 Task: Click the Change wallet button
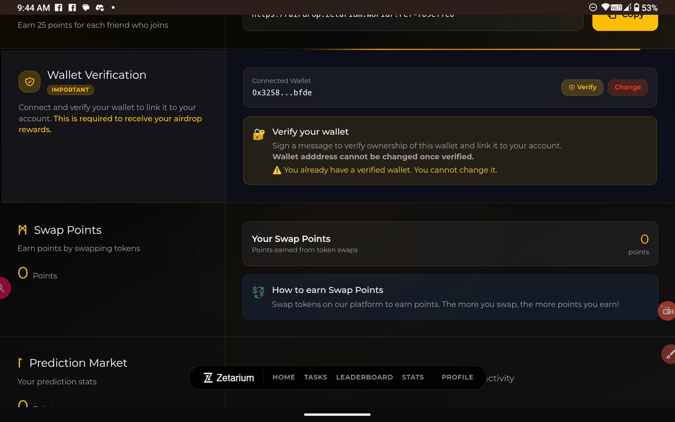click(x=628, y=87)
